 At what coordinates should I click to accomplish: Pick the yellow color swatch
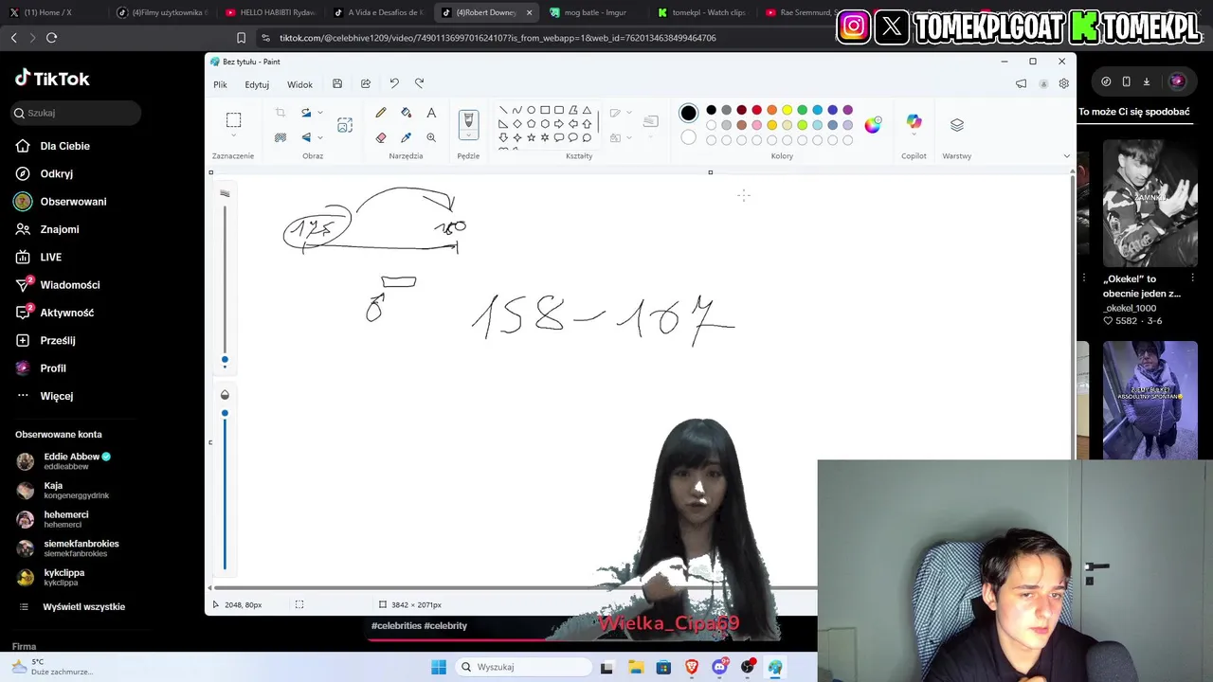[x=787, y=110]
